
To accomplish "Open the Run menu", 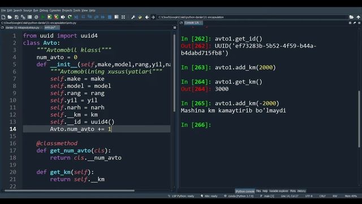I will (36, 10).
